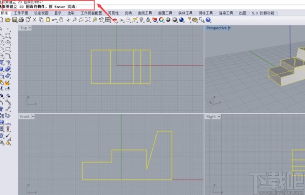Click the Dimension tool icon in toolbar
Screen dimensions: 305x195
tap(202, 20)
